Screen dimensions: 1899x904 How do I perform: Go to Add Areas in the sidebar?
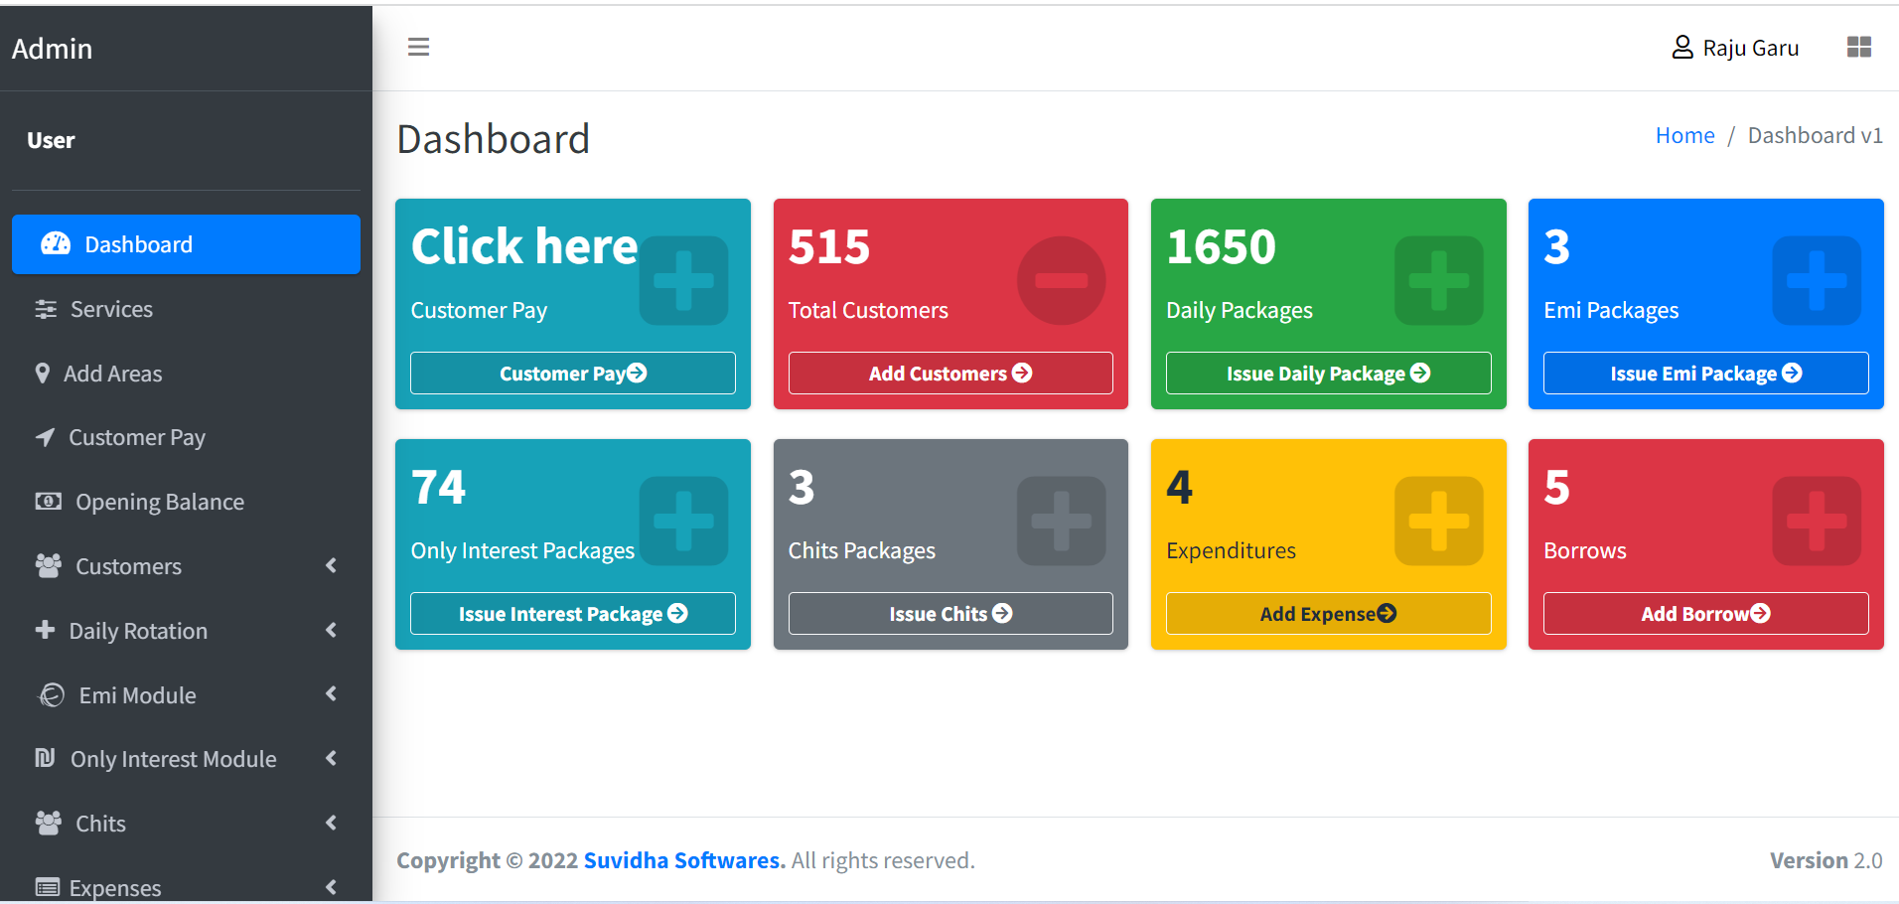pos(112,374)
